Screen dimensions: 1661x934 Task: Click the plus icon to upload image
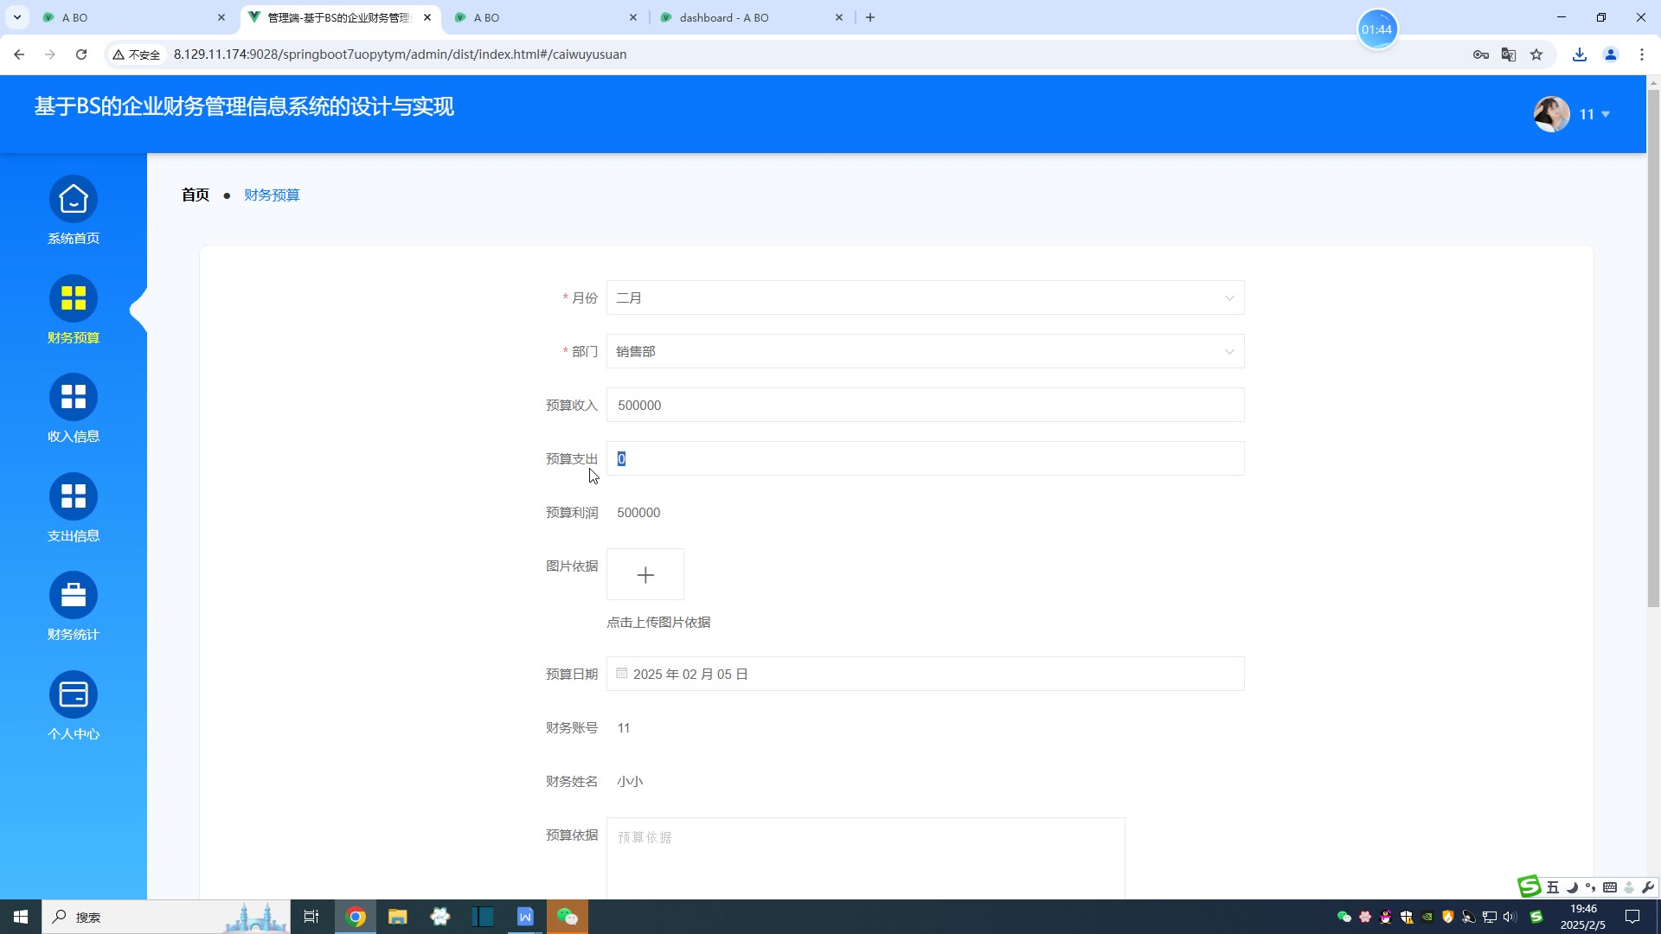[x=645, y=575]
